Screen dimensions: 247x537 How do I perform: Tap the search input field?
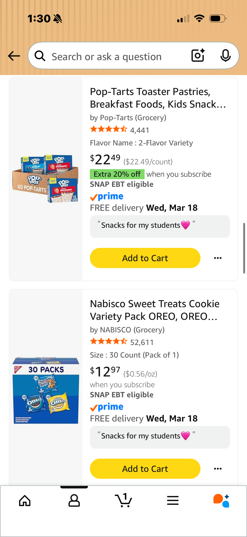113,56
